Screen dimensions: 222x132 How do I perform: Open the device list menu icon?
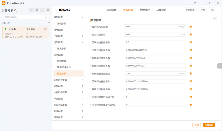click(x=48, y=10)
